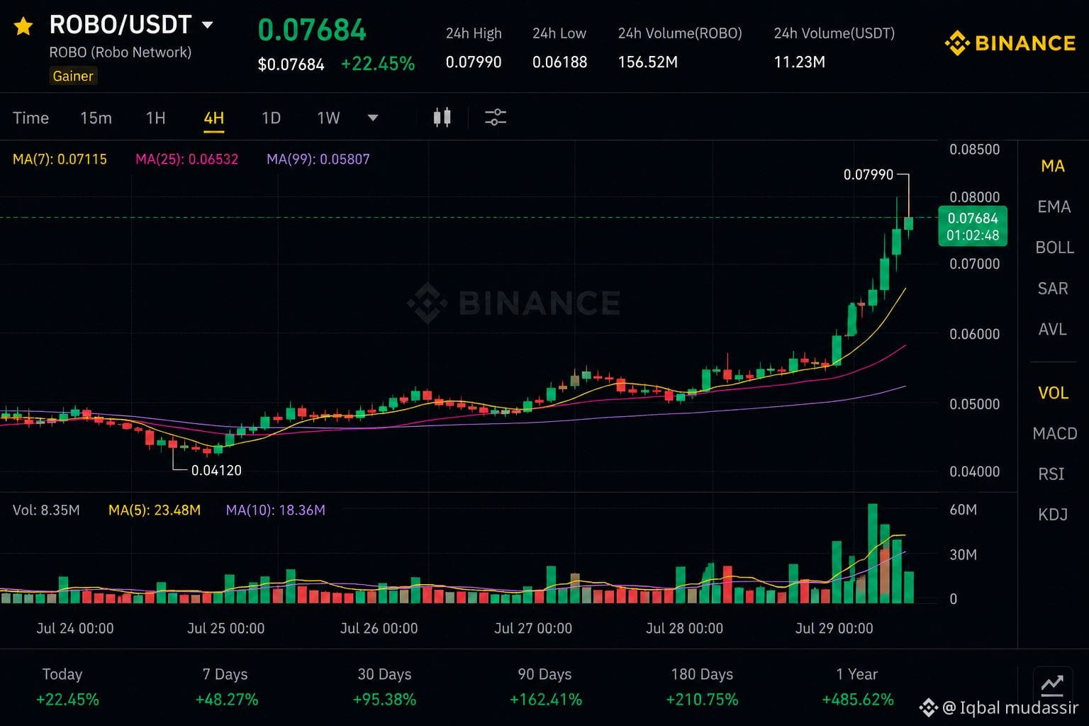The height and width of the screenshot is (726, 1089).
Task: Click the 7 Days +48.27% stat
Action: tap(226, 687)
